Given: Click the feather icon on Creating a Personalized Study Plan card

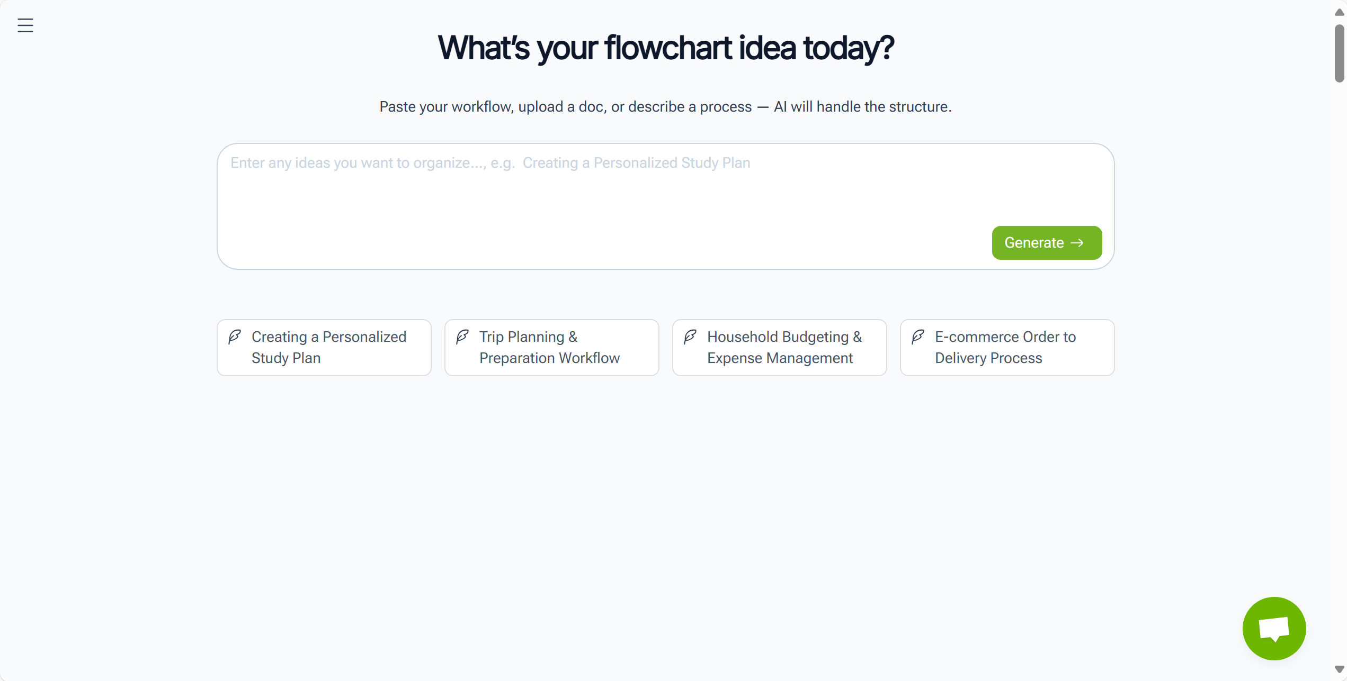Looking at the screenshot, I should tap(235, 337).
